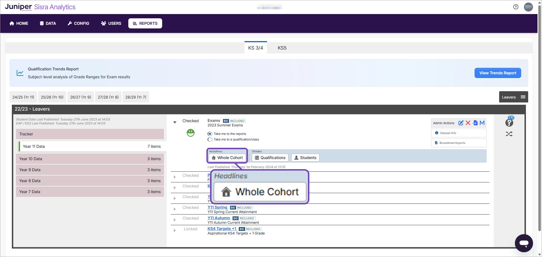Viewport: 542px width, 257px height.
Task: Click the user profile avatar
Action: [528, 7]
